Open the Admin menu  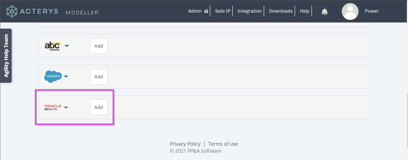195,11
